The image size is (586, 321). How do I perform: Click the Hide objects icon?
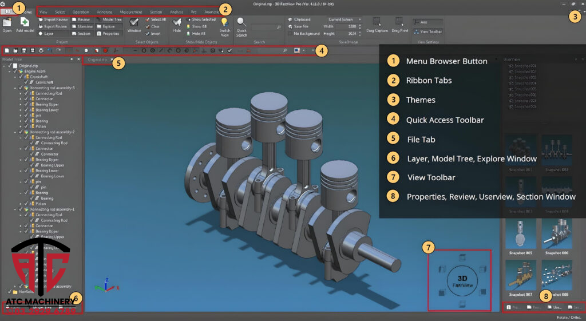(177, 23)
